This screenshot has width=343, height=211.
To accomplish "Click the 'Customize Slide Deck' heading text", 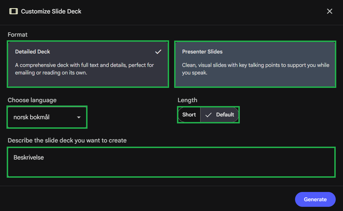I will [x=51, y=11].
